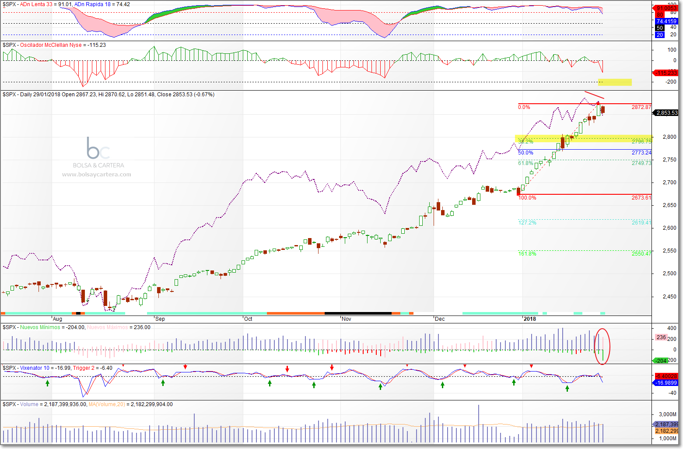Viewport: 683px width, 449px height.
Task: Click the 2673.61 Fibonacci price label
Action: click(641, 198)
